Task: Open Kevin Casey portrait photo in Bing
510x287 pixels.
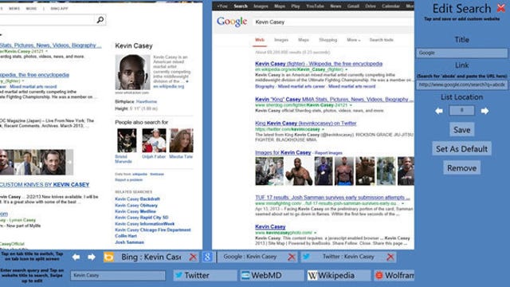Action: click(x=132, y=72)
